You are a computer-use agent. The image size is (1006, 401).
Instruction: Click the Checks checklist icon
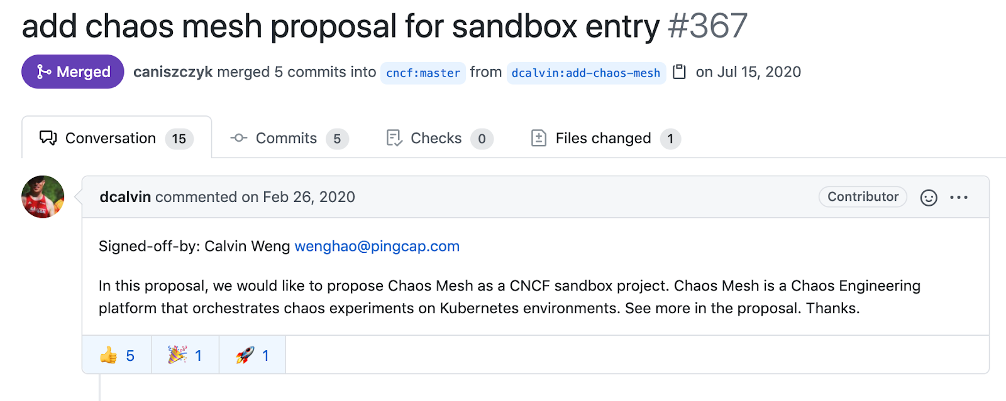pos(394,138)
